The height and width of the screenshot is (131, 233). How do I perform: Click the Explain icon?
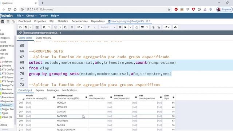tap(137, 27)
